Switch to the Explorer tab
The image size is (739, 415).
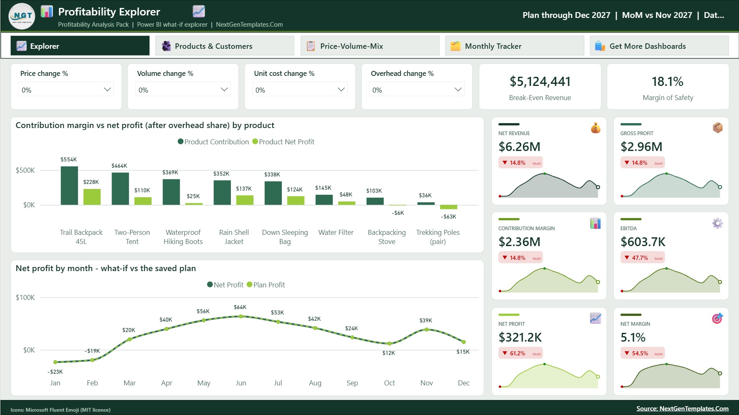tap(80, 45)
